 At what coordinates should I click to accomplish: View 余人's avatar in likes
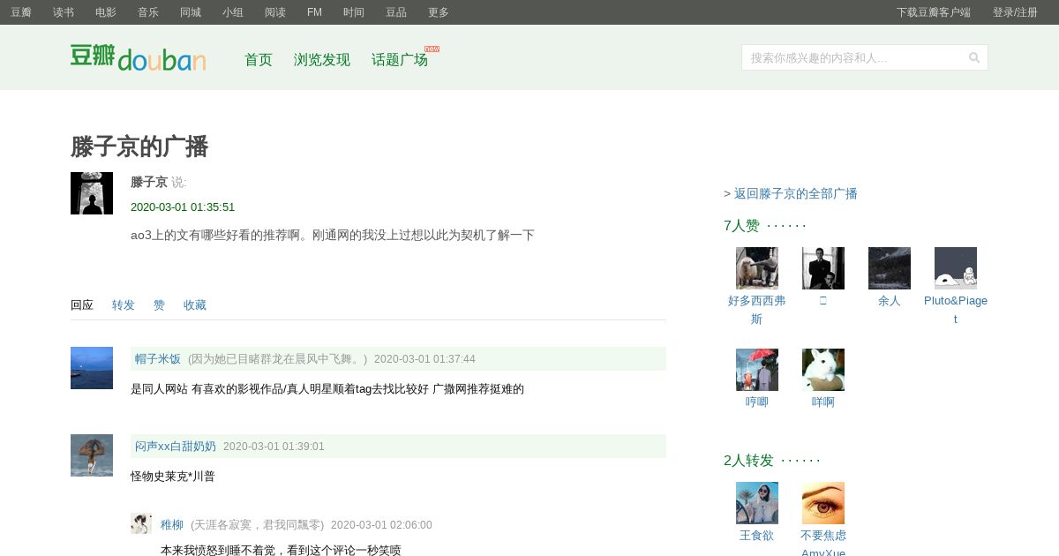(890, 268)
